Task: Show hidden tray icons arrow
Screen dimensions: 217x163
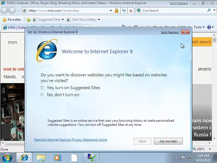Action: click(x=176, y=158)
